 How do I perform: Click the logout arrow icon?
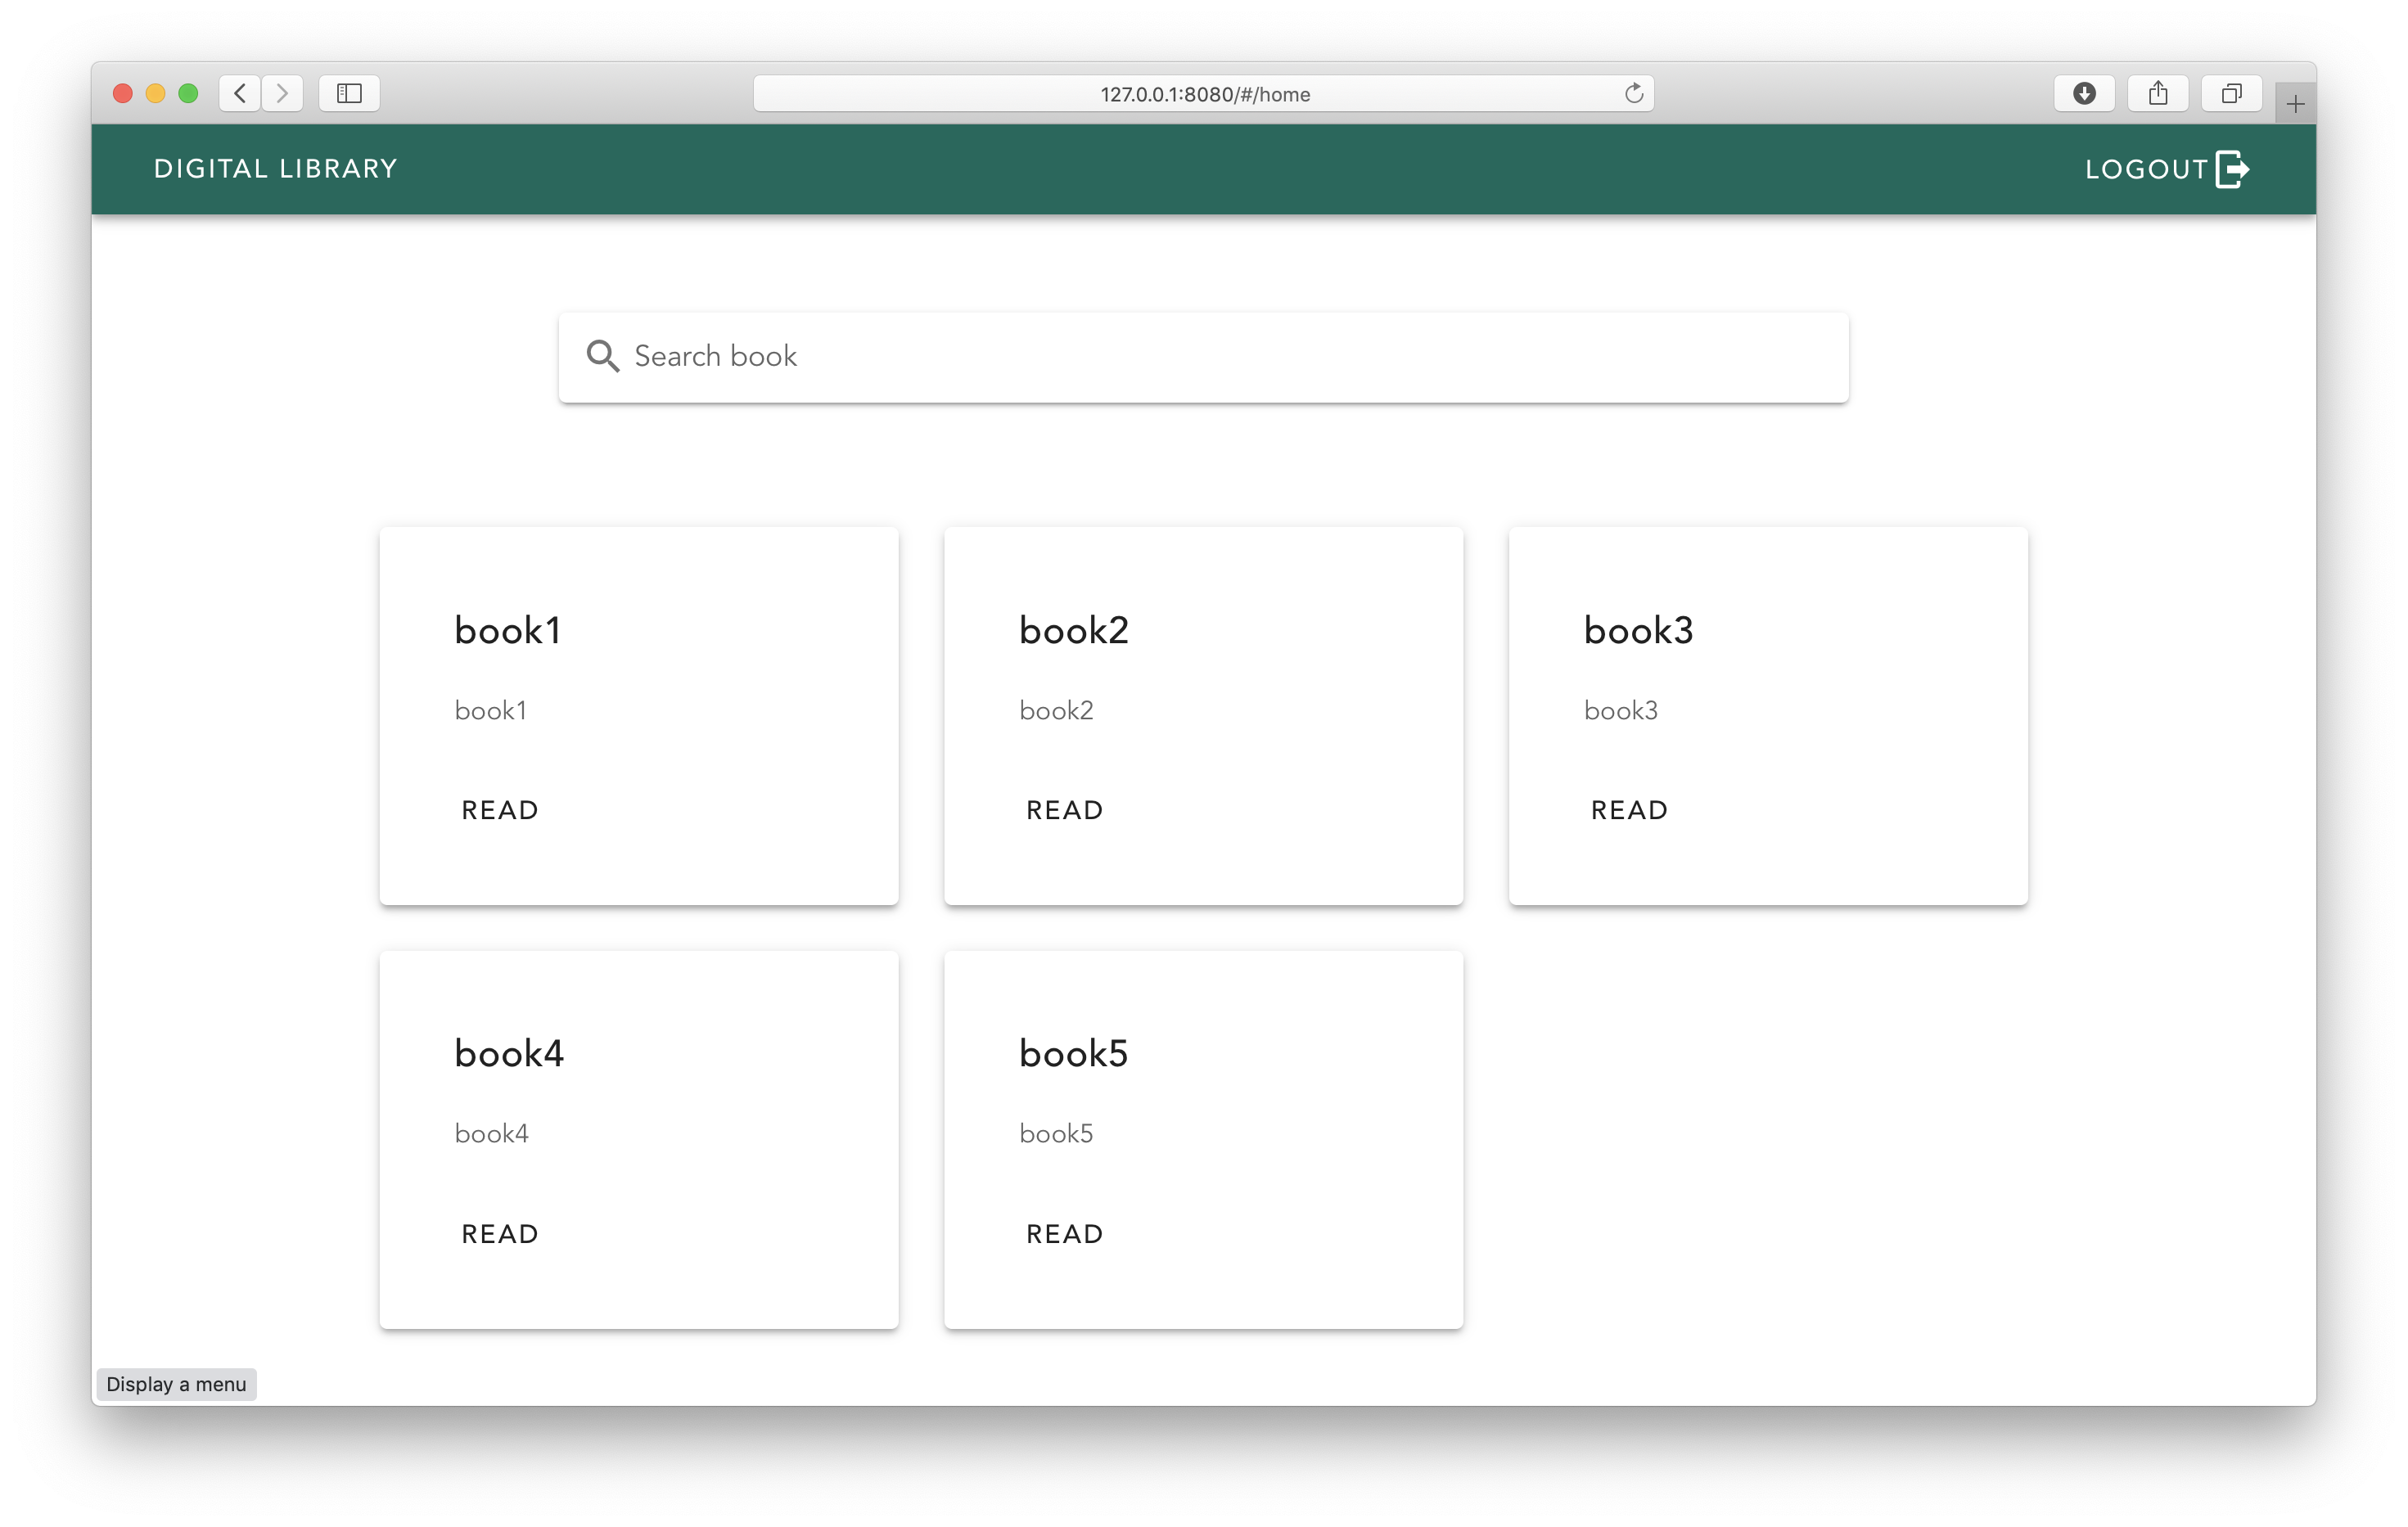click(x=2232, y=169)
